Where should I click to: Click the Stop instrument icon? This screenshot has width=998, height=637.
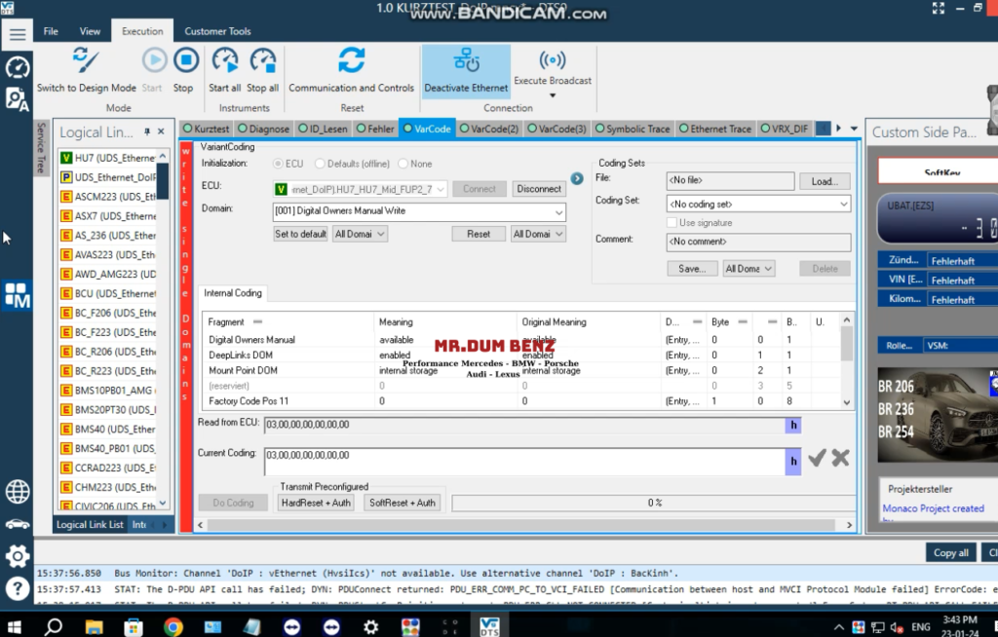pos(185,62)
